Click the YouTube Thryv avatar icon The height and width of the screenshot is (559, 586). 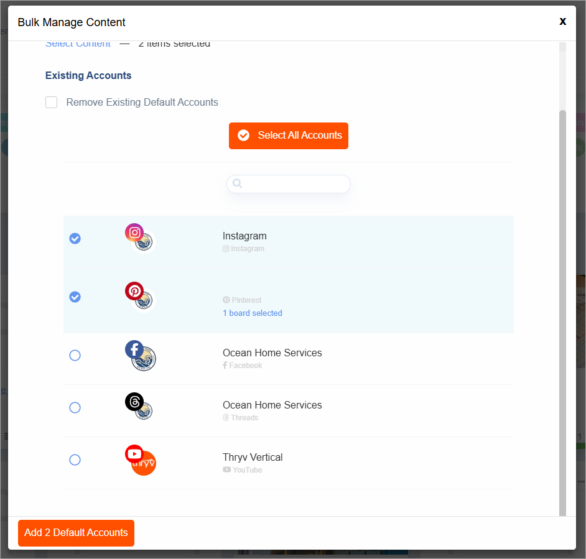tap(140, 460)
